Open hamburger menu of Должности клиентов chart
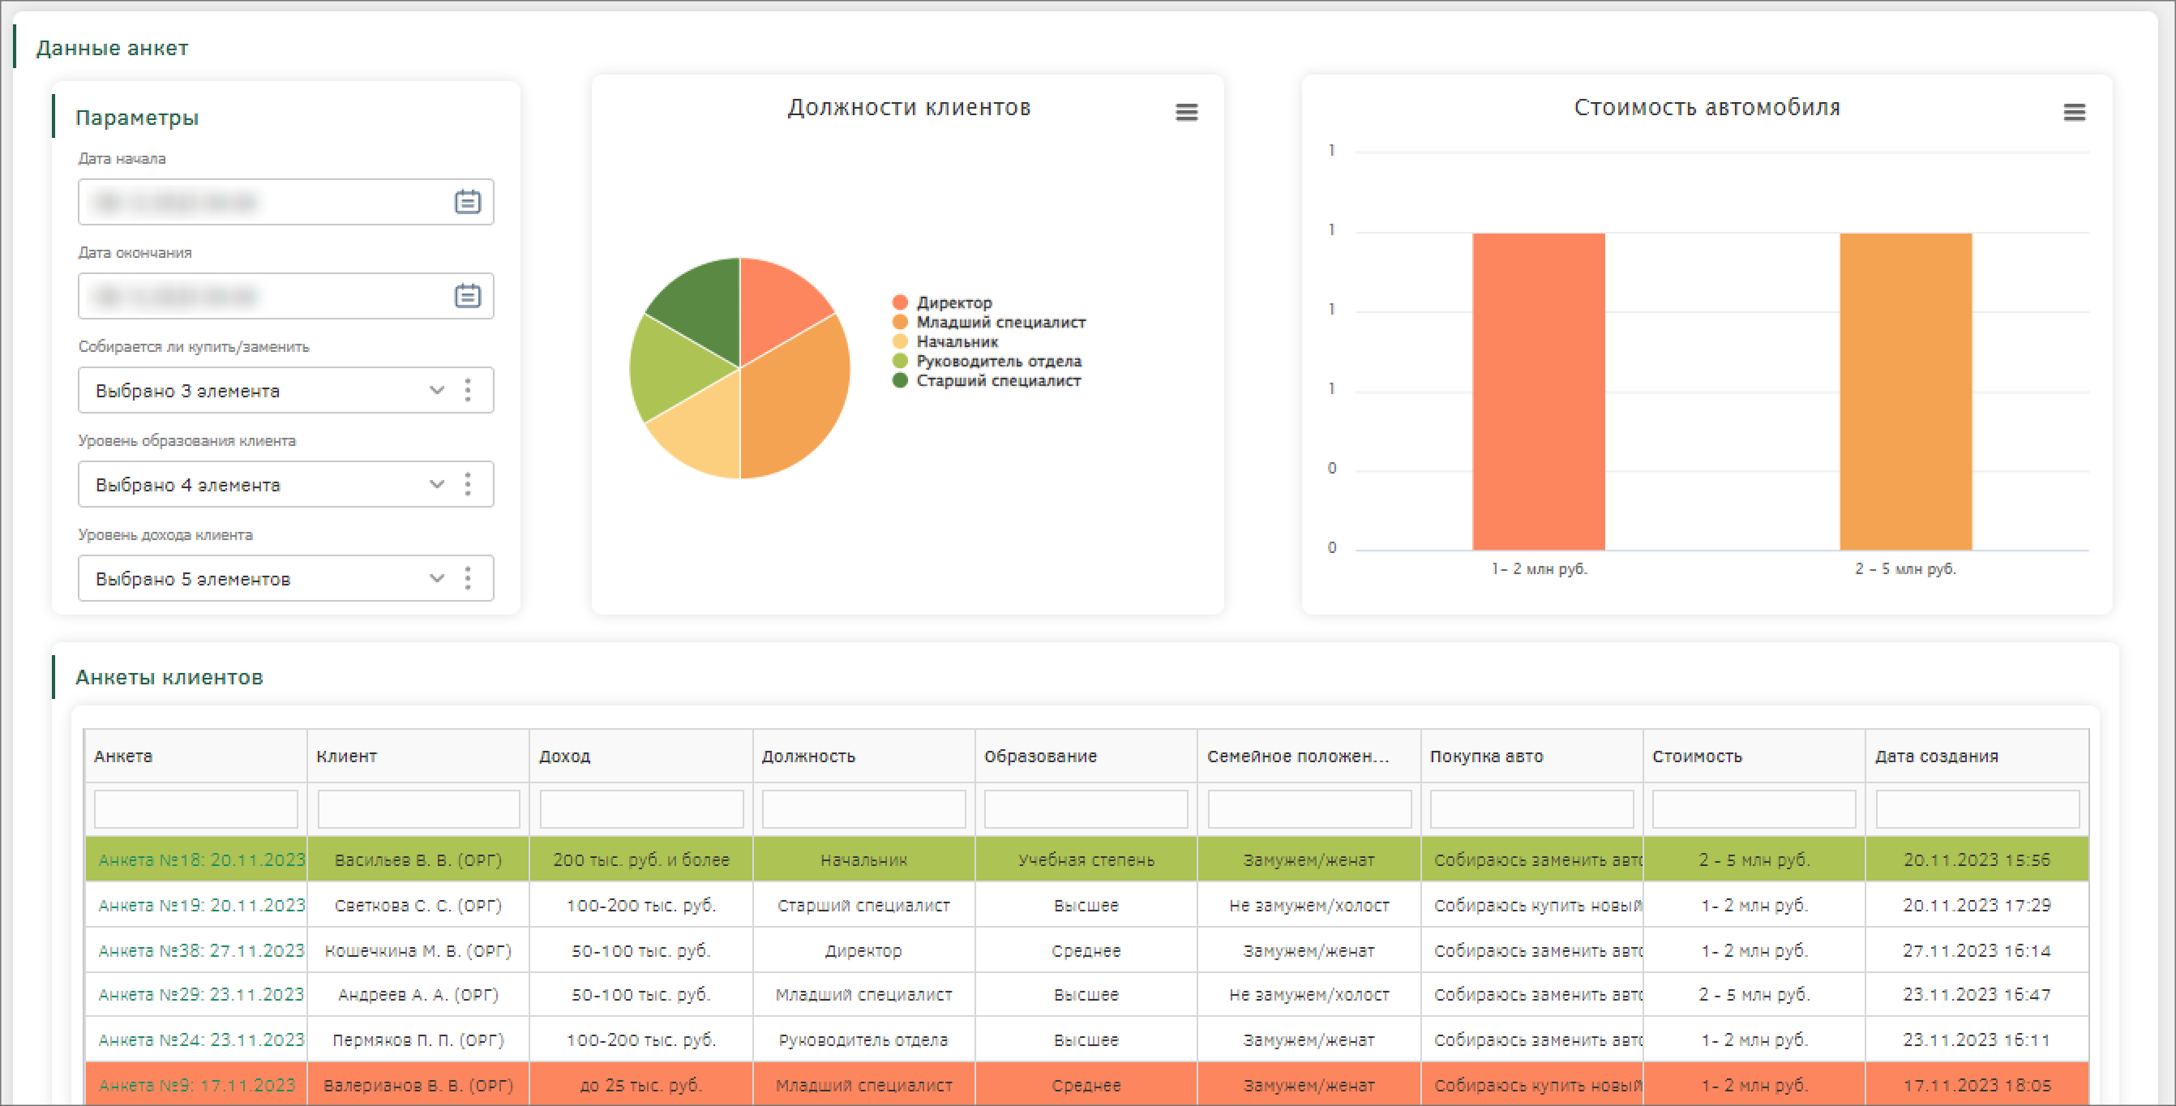The width and height of the screenshot is (2176, 1106). tap(1186, 112)
